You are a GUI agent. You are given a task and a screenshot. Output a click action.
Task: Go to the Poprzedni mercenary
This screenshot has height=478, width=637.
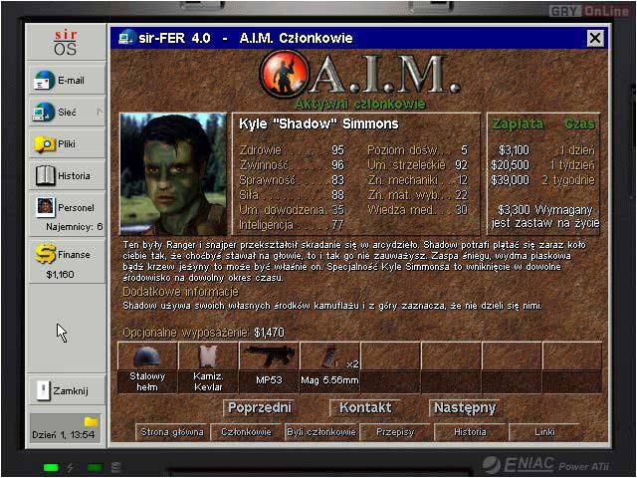[x=260, y=408]
